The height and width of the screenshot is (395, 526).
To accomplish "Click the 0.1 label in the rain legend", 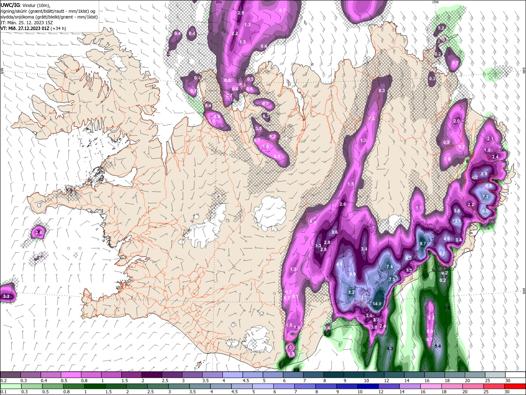I will pyautogui.click(x=3, y=393).
